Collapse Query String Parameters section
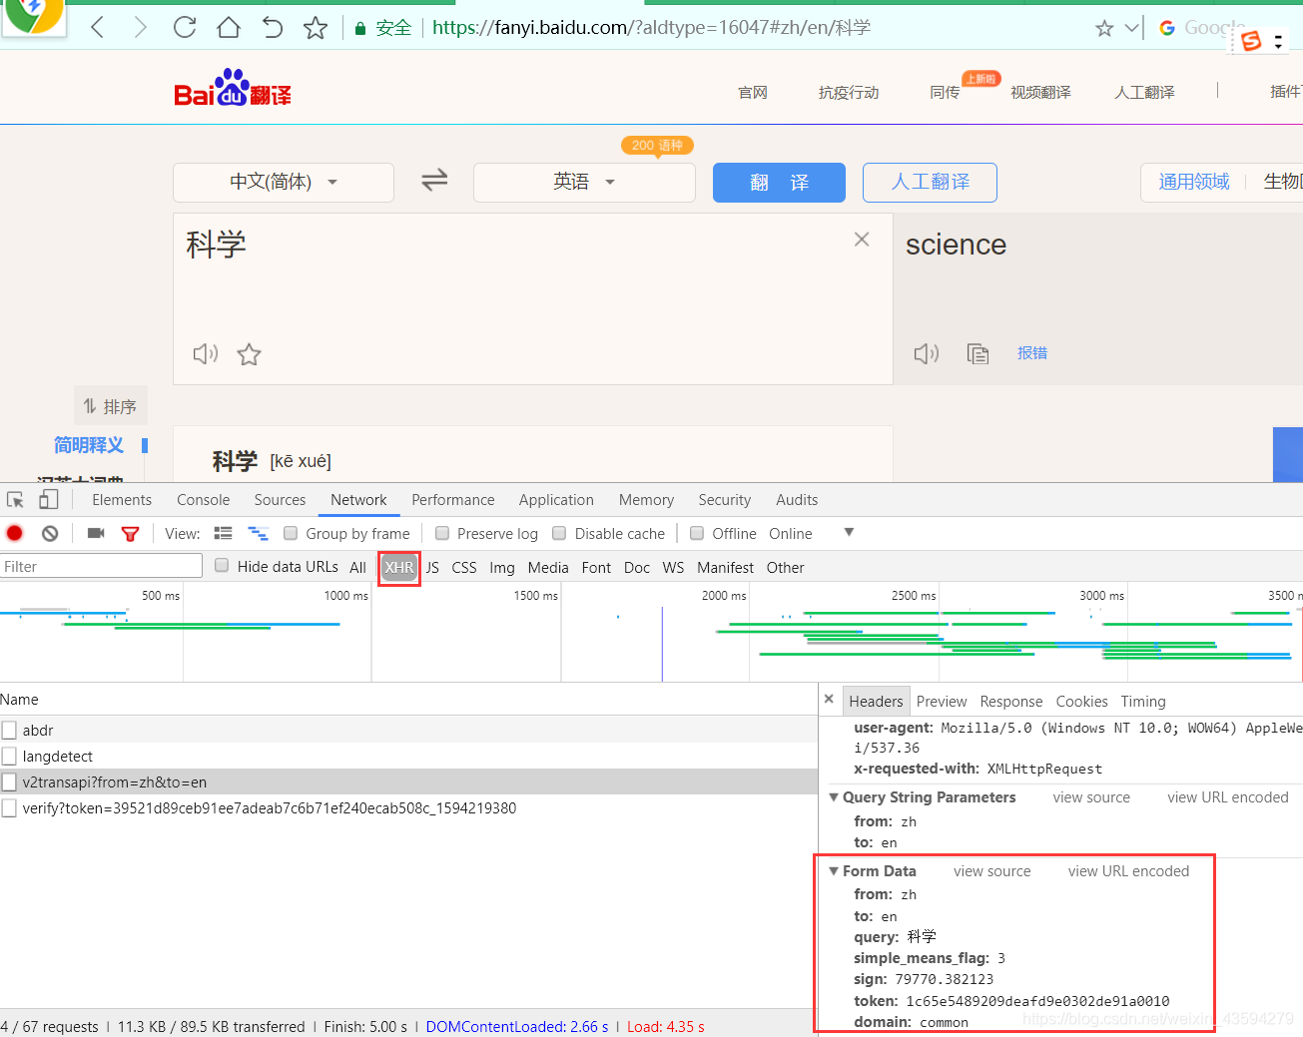The image size is (1303, 1037). click(834, 797)
